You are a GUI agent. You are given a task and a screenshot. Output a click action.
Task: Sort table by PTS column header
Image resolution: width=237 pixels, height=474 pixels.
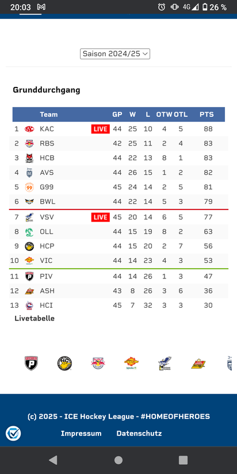(x=207, y=114)
